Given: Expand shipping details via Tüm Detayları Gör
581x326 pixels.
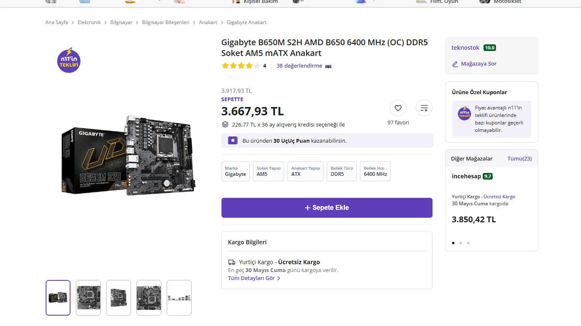Looking at the screenshot, I should [254, 278].
